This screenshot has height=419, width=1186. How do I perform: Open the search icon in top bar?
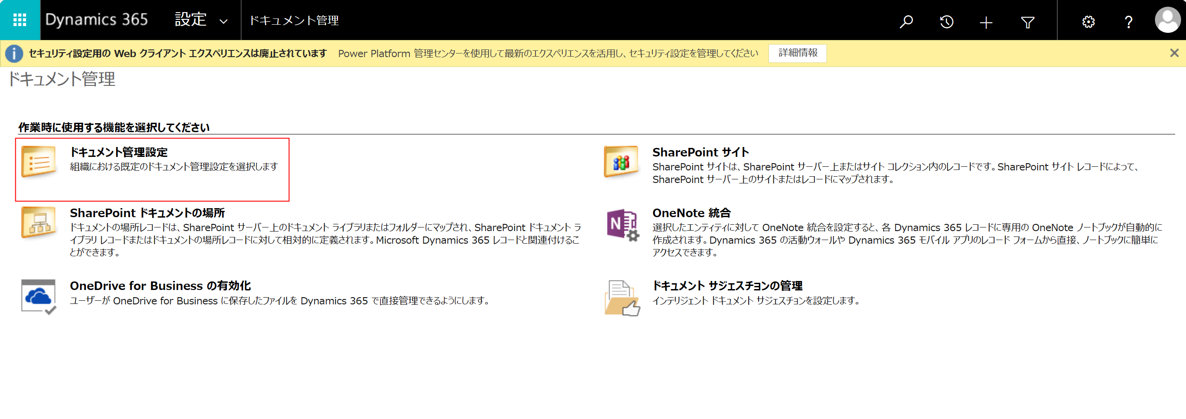point(905,21)
